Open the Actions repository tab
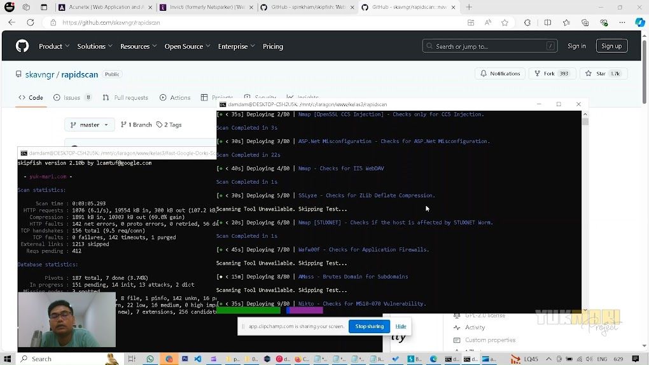Image resolution: width=649 pixels, height=365 pixels. pyautogui.click(x=175, y=98)
